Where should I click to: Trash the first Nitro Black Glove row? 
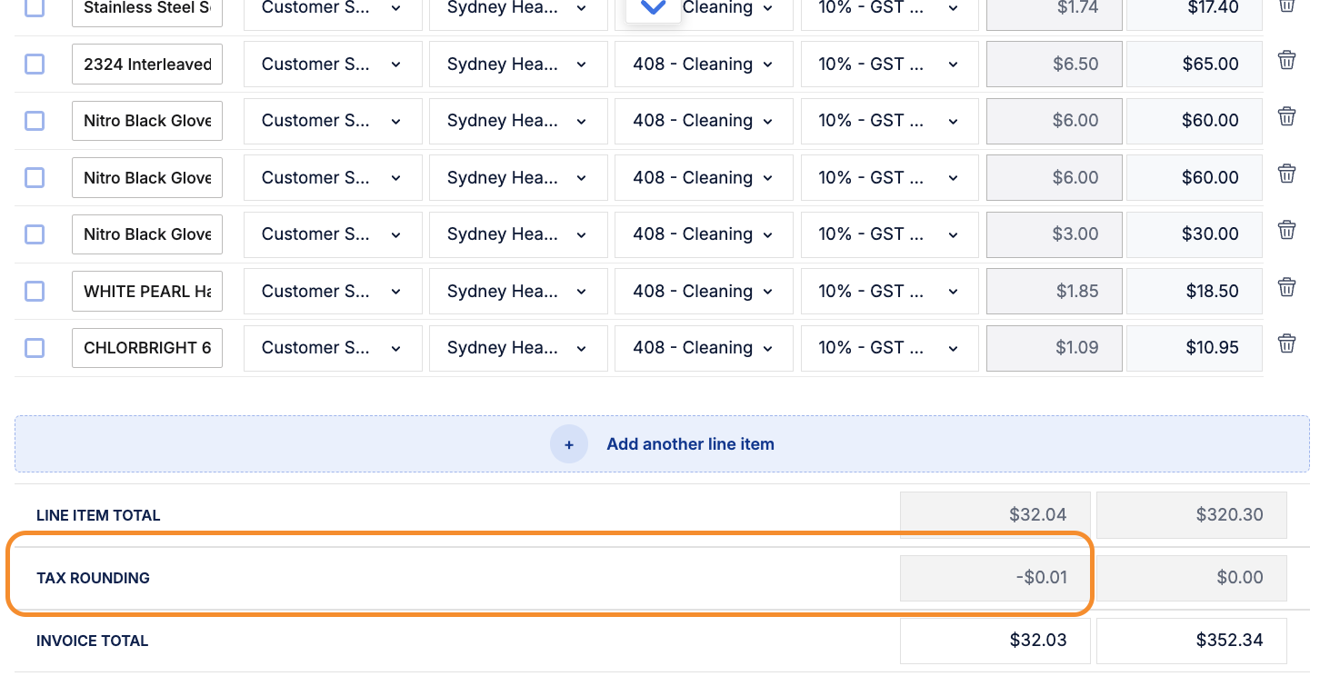[1286, 117]
